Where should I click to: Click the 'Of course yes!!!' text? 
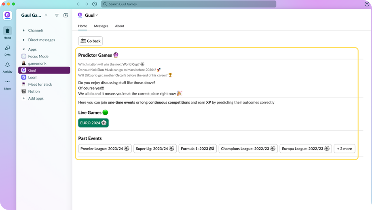pyautogui.click(x=91, y=88)
